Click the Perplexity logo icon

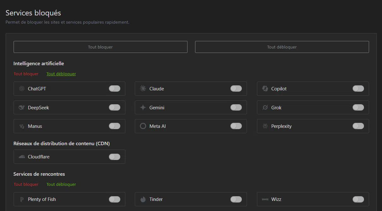tap(265, 126)
